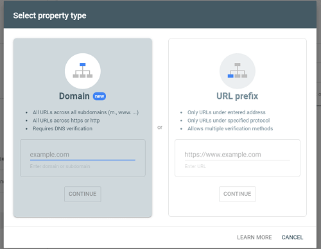Click 'Allows multiple verification methods' bullet
321x249 pixels.
point(230,128)
